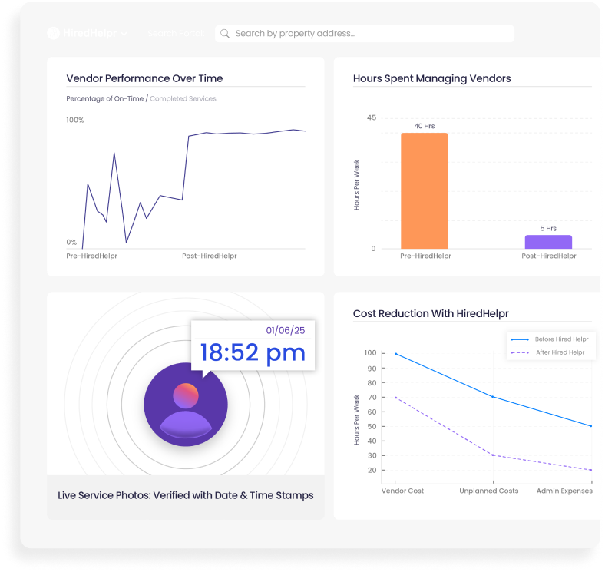Click the Hours Spent Managing Vendors title
Image resolution: width=605 pixels, height=572 pixels.
pos(431,78)
